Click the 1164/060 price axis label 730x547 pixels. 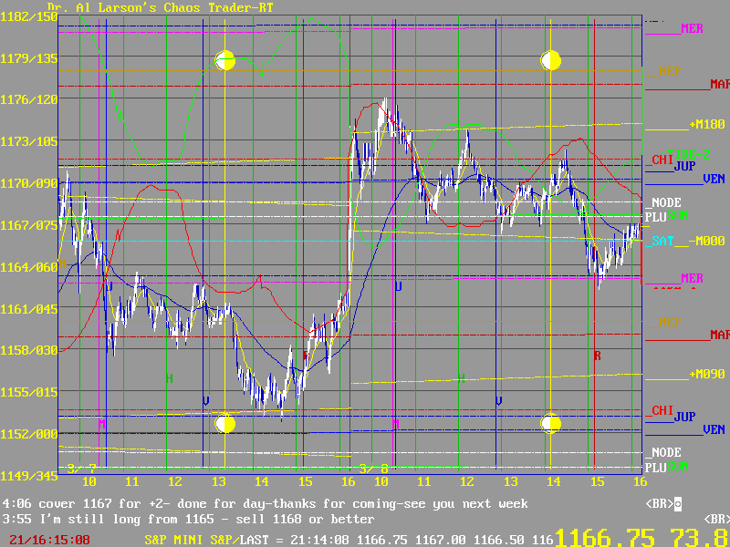point(28,267)
